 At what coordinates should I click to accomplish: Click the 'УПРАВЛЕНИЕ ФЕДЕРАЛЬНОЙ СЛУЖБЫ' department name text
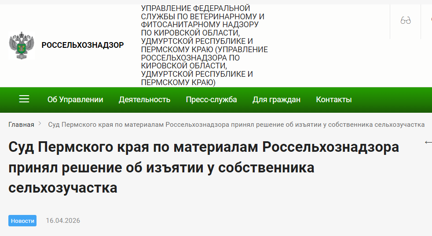coord(205,45)
